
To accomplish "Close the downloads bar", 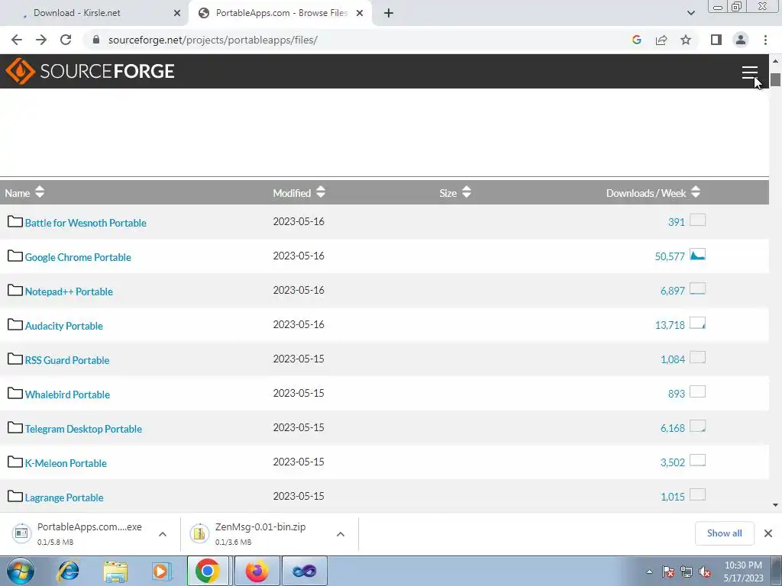I will click(x=768, y=533).
